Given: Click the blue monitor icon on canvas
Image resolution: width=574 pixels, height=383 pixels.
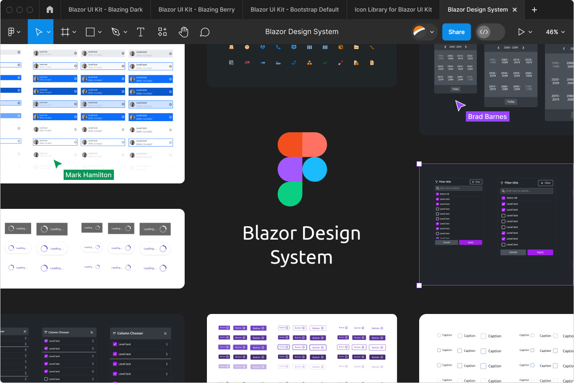Looking at the screenshot, I should pyautogui.click(x=294, y=47).
